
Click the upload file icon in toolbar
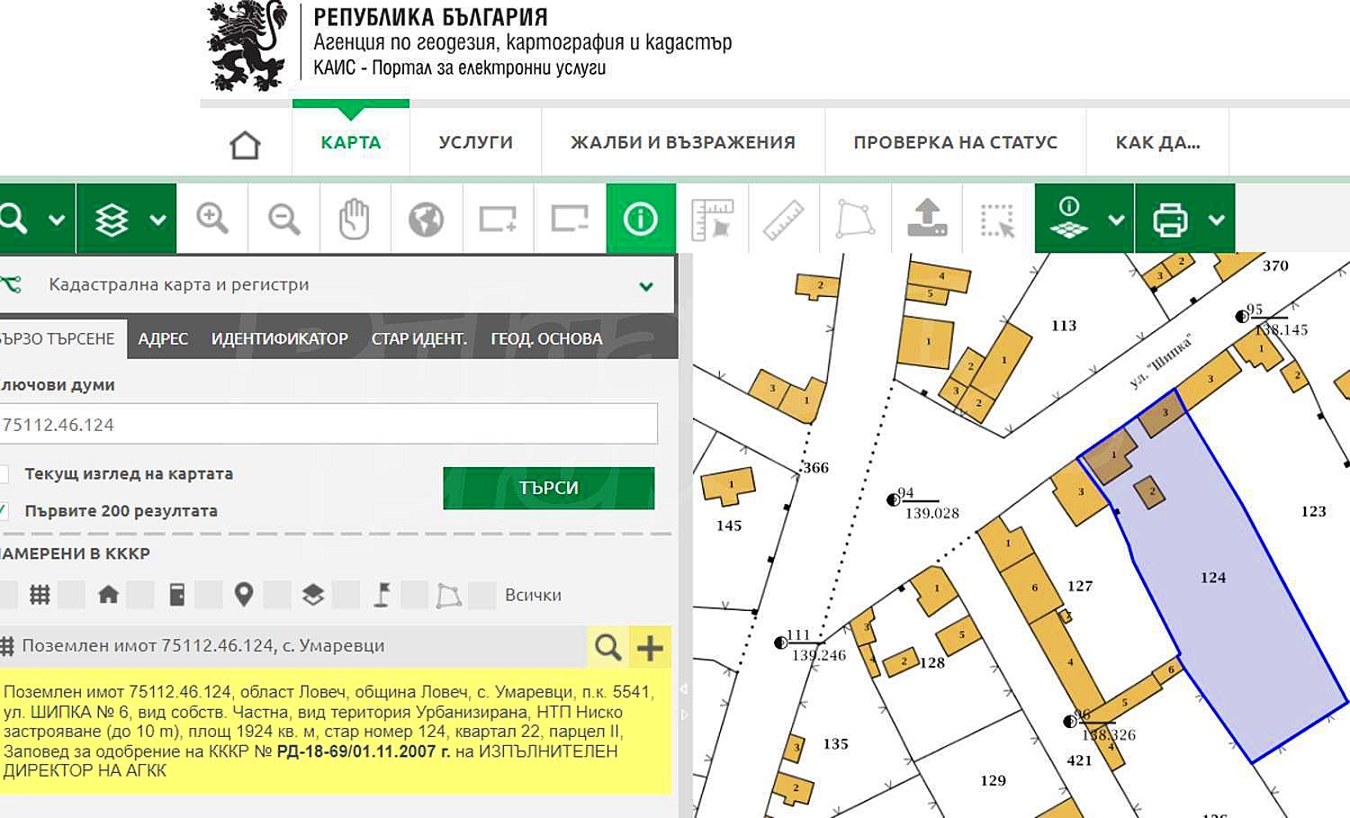pyautogui.click(x=927, y=219)
